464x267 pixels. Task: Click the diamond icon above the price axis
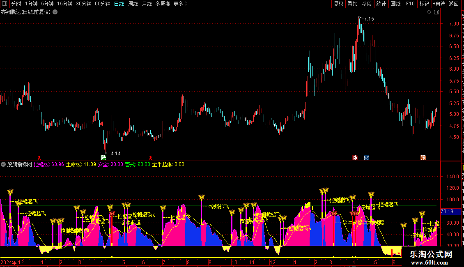tap(429, 12)
